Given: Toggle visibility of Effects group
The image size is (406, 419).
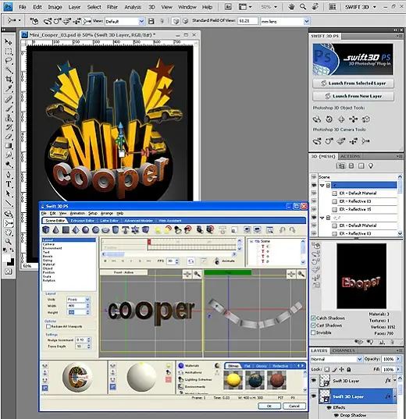Looking at the screenshot, I should pos(329,407).
